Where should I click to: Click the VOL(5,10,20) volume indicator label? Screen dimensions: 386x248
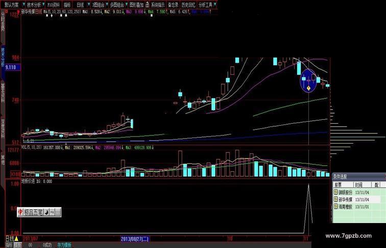tap(32, 148)
